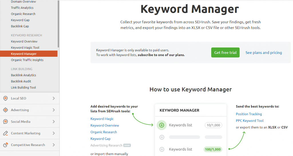Click the Get free trial button

coord(225,52)
